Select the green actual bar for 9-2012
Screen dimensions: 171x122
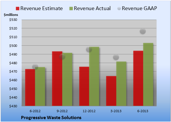(67, 79)
